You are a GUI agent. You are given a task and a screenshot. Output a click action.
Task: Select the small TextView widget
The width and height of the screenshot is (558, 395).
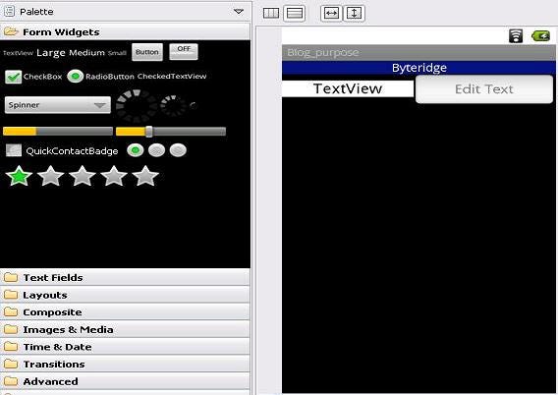(x=18, y=53)
